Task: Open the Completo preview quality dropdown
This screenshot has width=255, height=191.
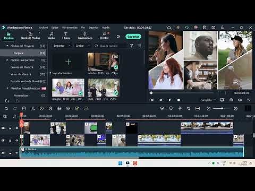Action: [x=208, y=100]
